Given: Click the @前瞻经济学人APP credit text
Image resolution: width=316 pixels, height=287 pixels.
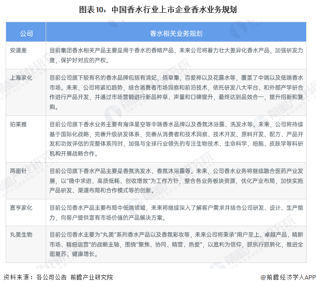Looking at the screenshot, I should click(x=288, y=277).
